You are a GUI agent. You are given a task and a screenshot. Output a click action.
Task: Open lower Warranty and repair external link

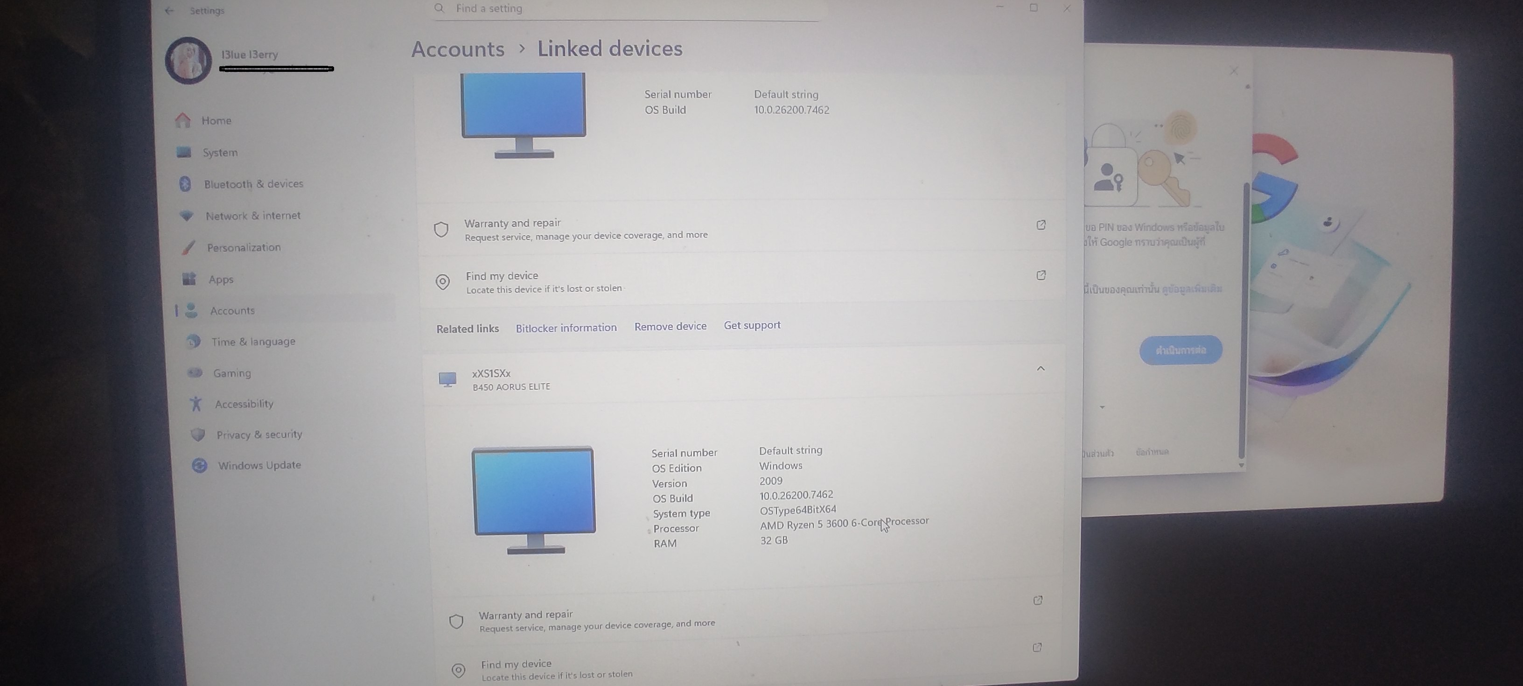1038,601
